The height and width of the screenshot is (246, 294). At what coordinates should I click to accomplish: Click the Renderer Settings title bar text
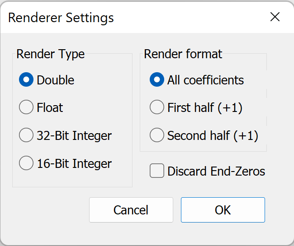61,18
